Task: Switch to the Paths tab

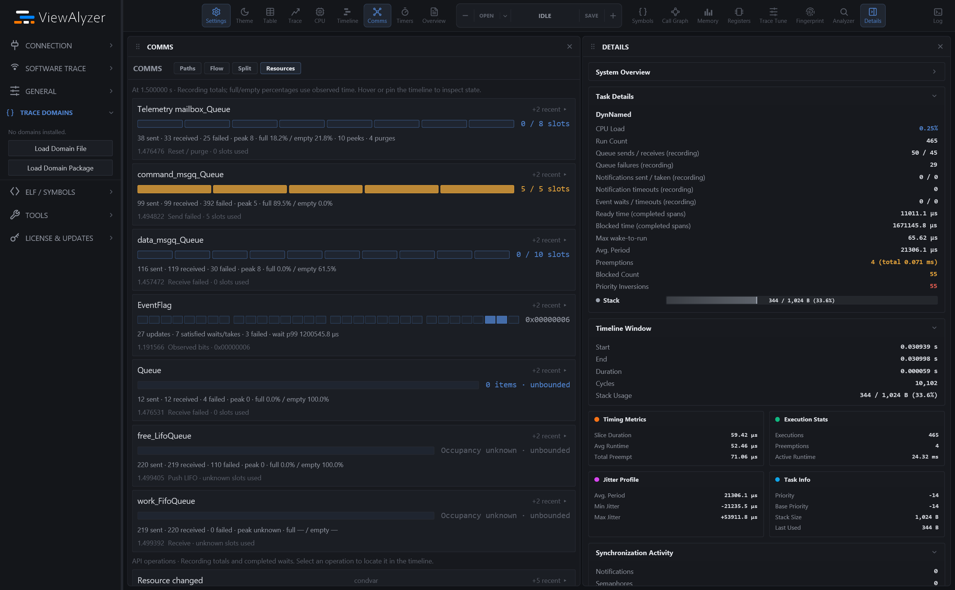Action: click(x=187, y=68)
